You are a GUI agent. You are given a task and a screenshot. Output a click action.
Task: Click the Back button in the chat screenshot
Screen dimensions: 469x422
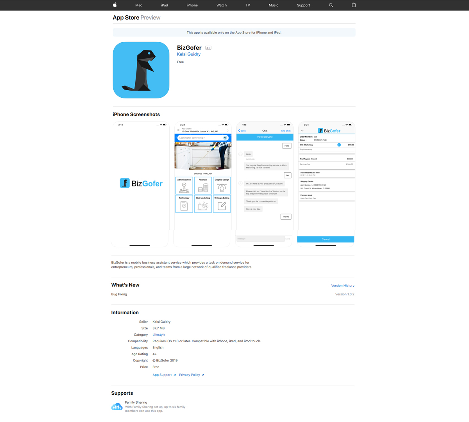pos(242,131)
